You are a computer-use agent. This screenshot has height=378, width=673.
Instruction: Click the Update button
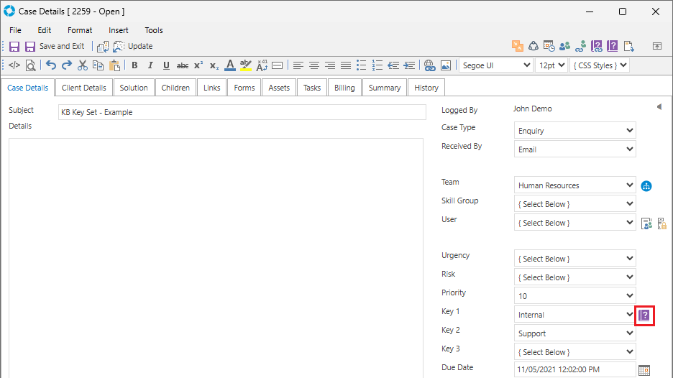click(x=133, y=46)
